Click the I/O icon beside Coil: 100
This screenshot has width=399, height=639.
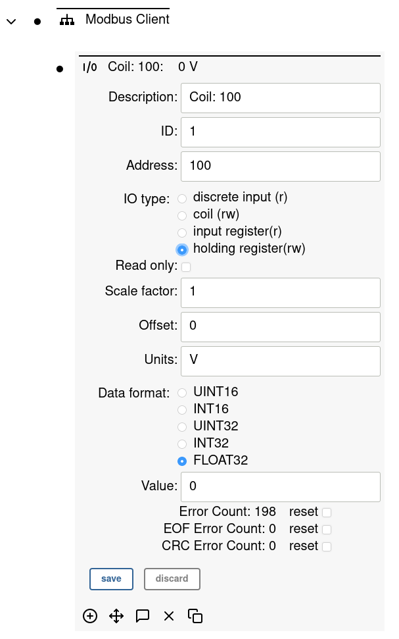tap(89, 66)
